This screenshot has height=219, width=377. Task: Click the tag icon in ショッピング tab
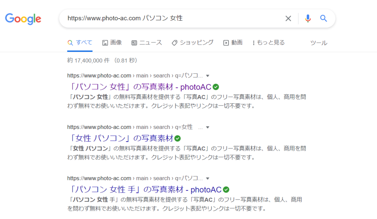click(175, 43)
